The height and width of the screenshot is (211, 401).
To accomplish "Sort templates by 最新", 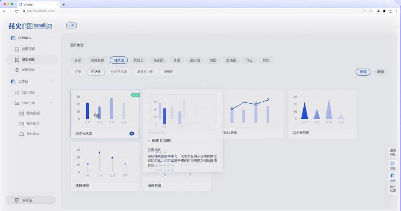I will click(380, 72).
